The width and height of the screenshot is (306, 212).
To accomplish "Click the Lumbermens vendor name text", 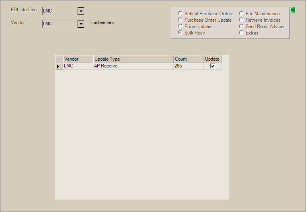I will [x=102, y=22].
